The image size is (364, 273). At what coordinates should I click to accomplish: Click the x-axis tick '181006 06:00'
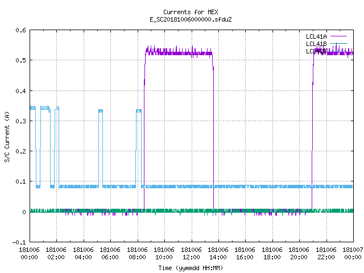click(110, 254)
